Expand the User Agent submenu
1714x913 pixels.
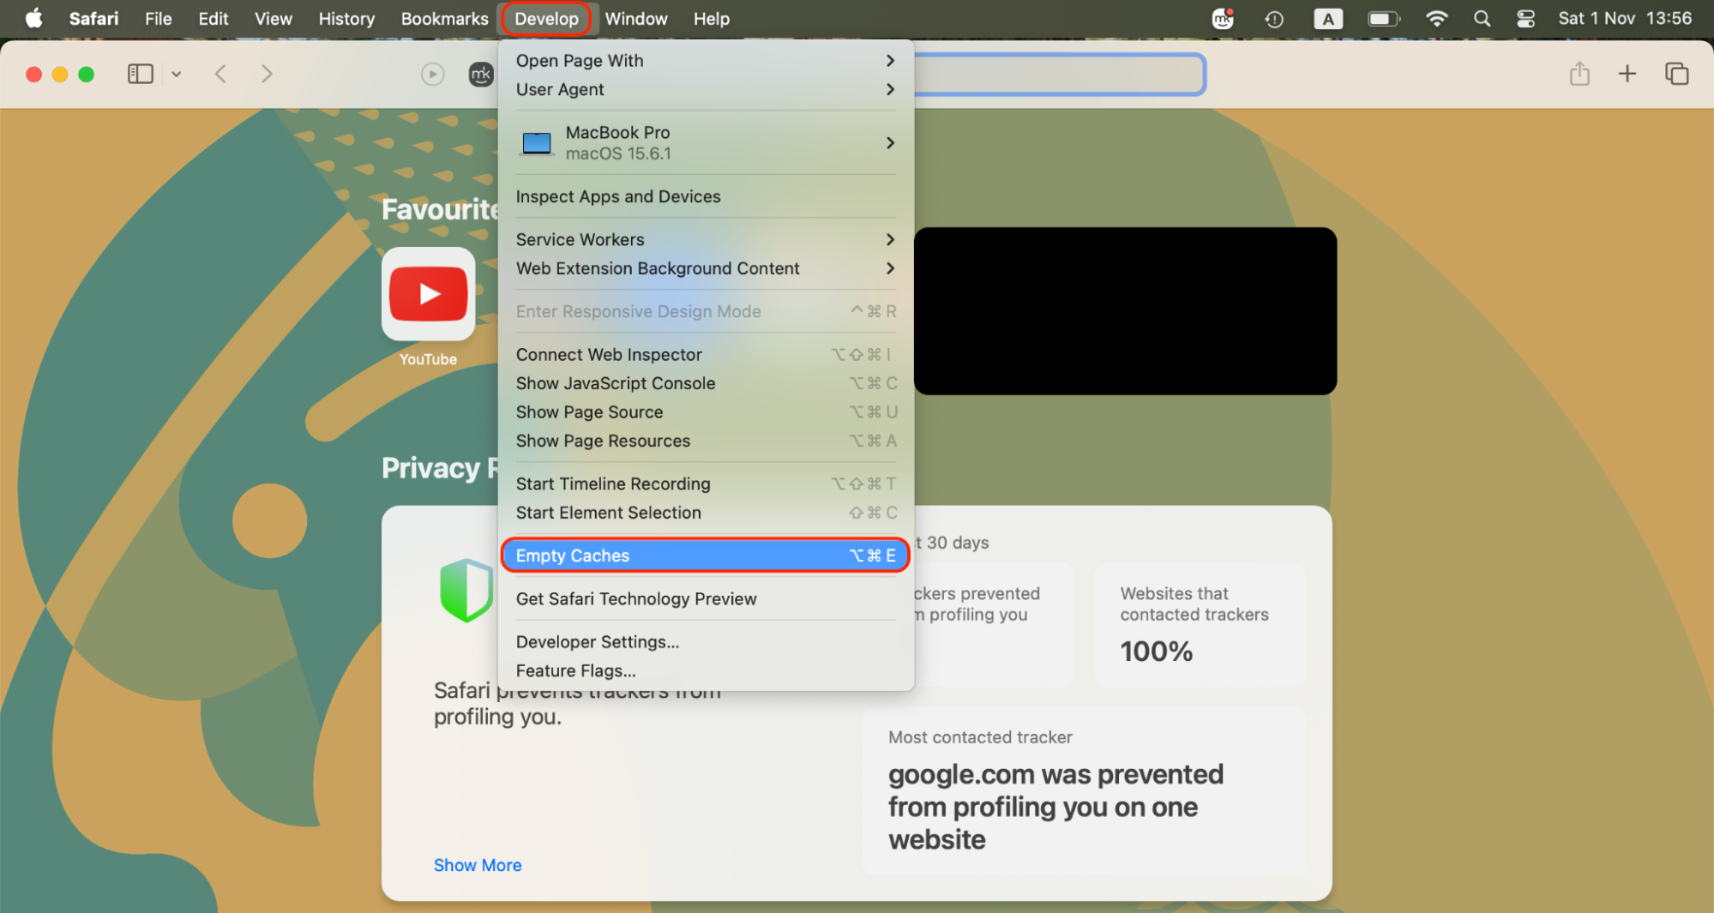(559, 89)
